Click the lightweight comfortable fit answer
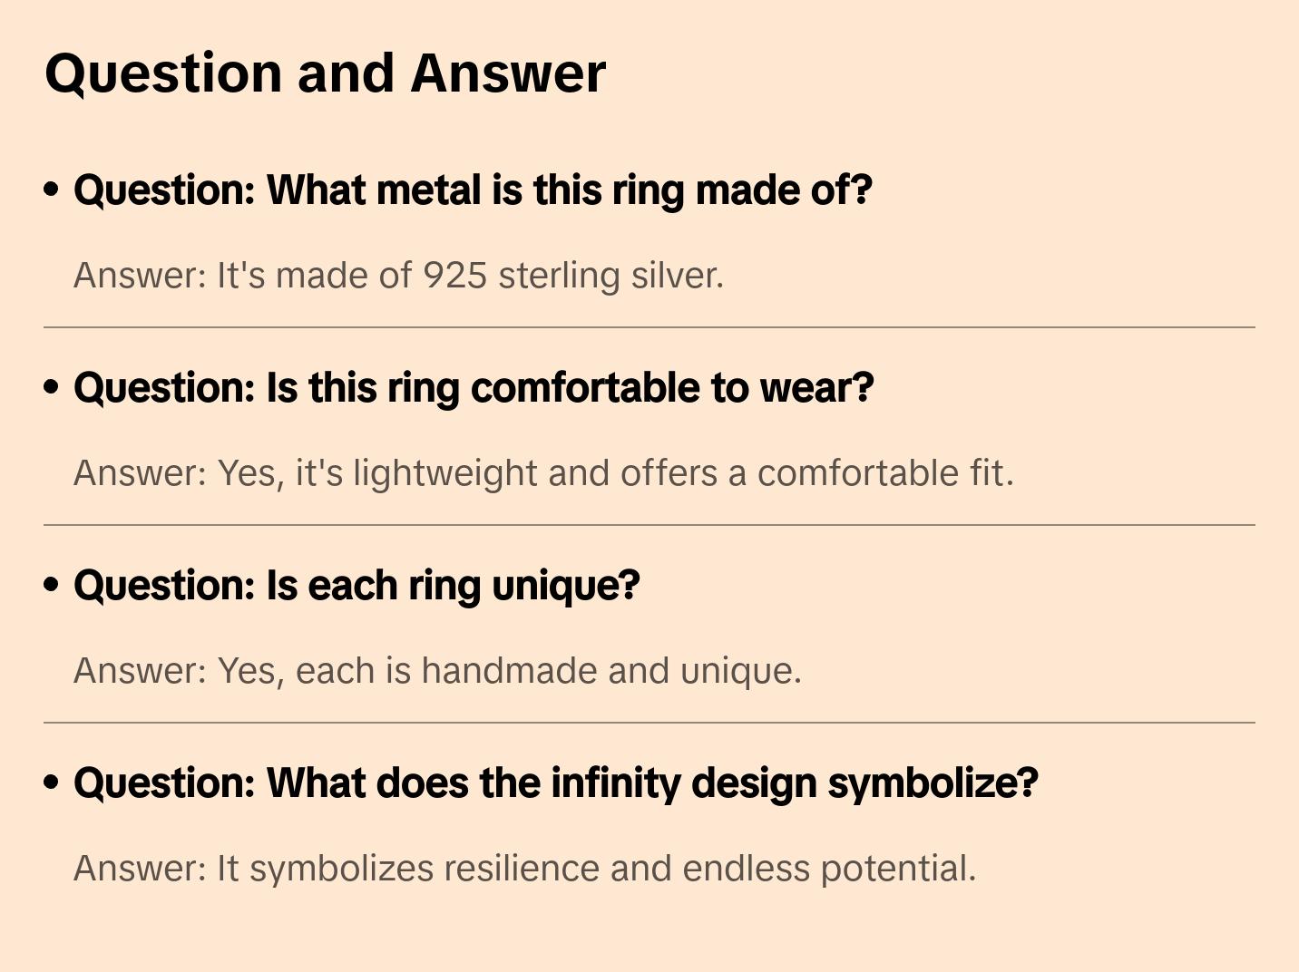1299x972 pixels. [542, 473]
